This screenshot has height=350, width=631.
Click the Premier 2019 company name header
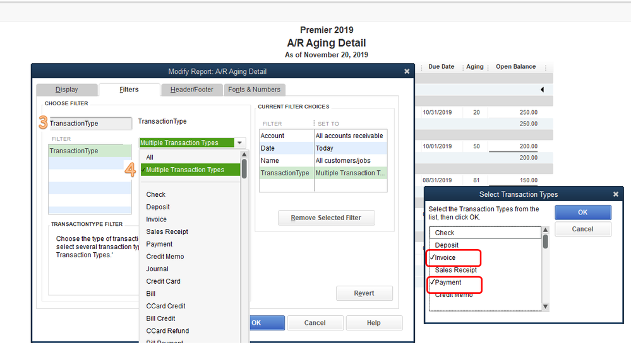(327, 30)
